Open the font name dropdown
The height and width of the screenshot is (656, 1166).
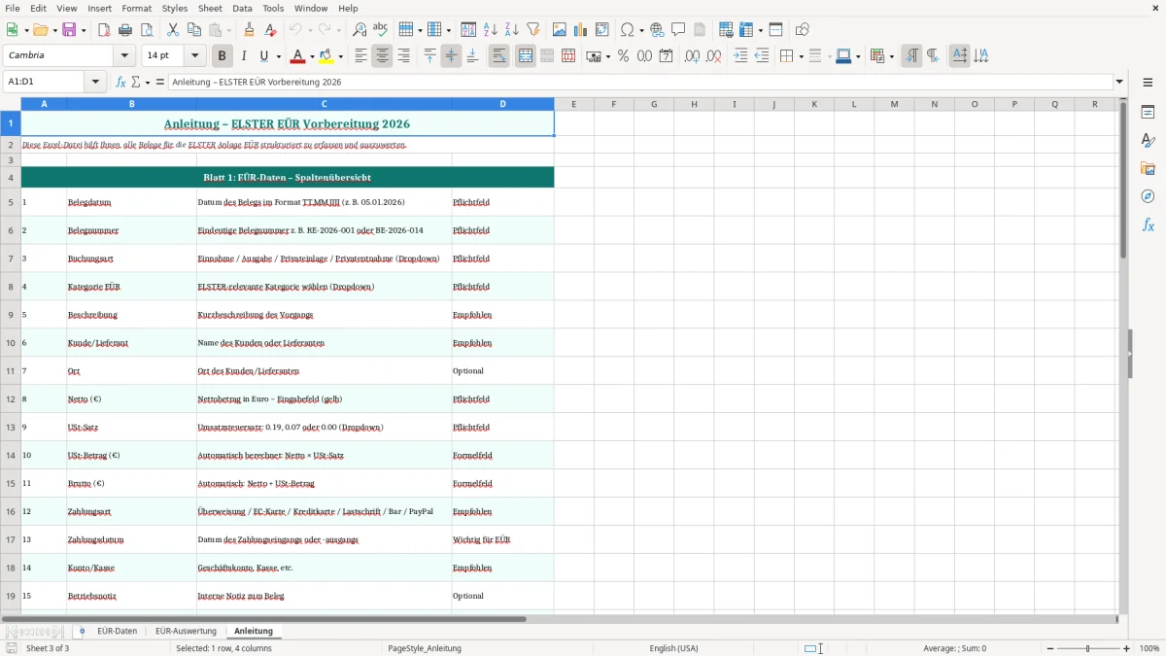coord(123,56)
